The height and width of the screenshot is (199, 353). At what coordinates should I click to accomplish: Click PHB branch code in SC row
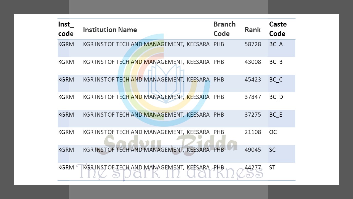click(x=219, y=150)
